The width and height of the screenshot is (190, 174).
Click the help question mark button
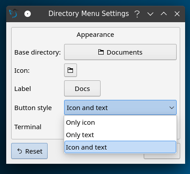click(137, 14)
